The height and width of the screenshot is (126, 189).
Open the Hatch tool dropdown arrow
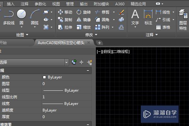point(51,27)
